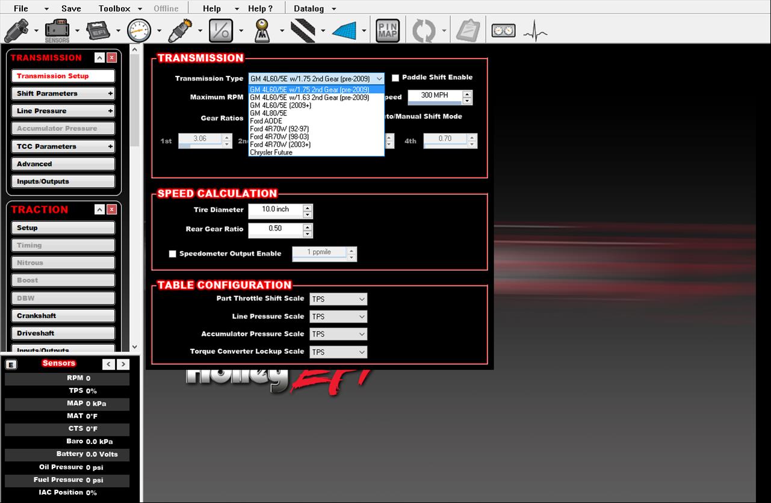Choose GM 4L80/5E from transmission list
771x503 pixels.
pos(316,113)
